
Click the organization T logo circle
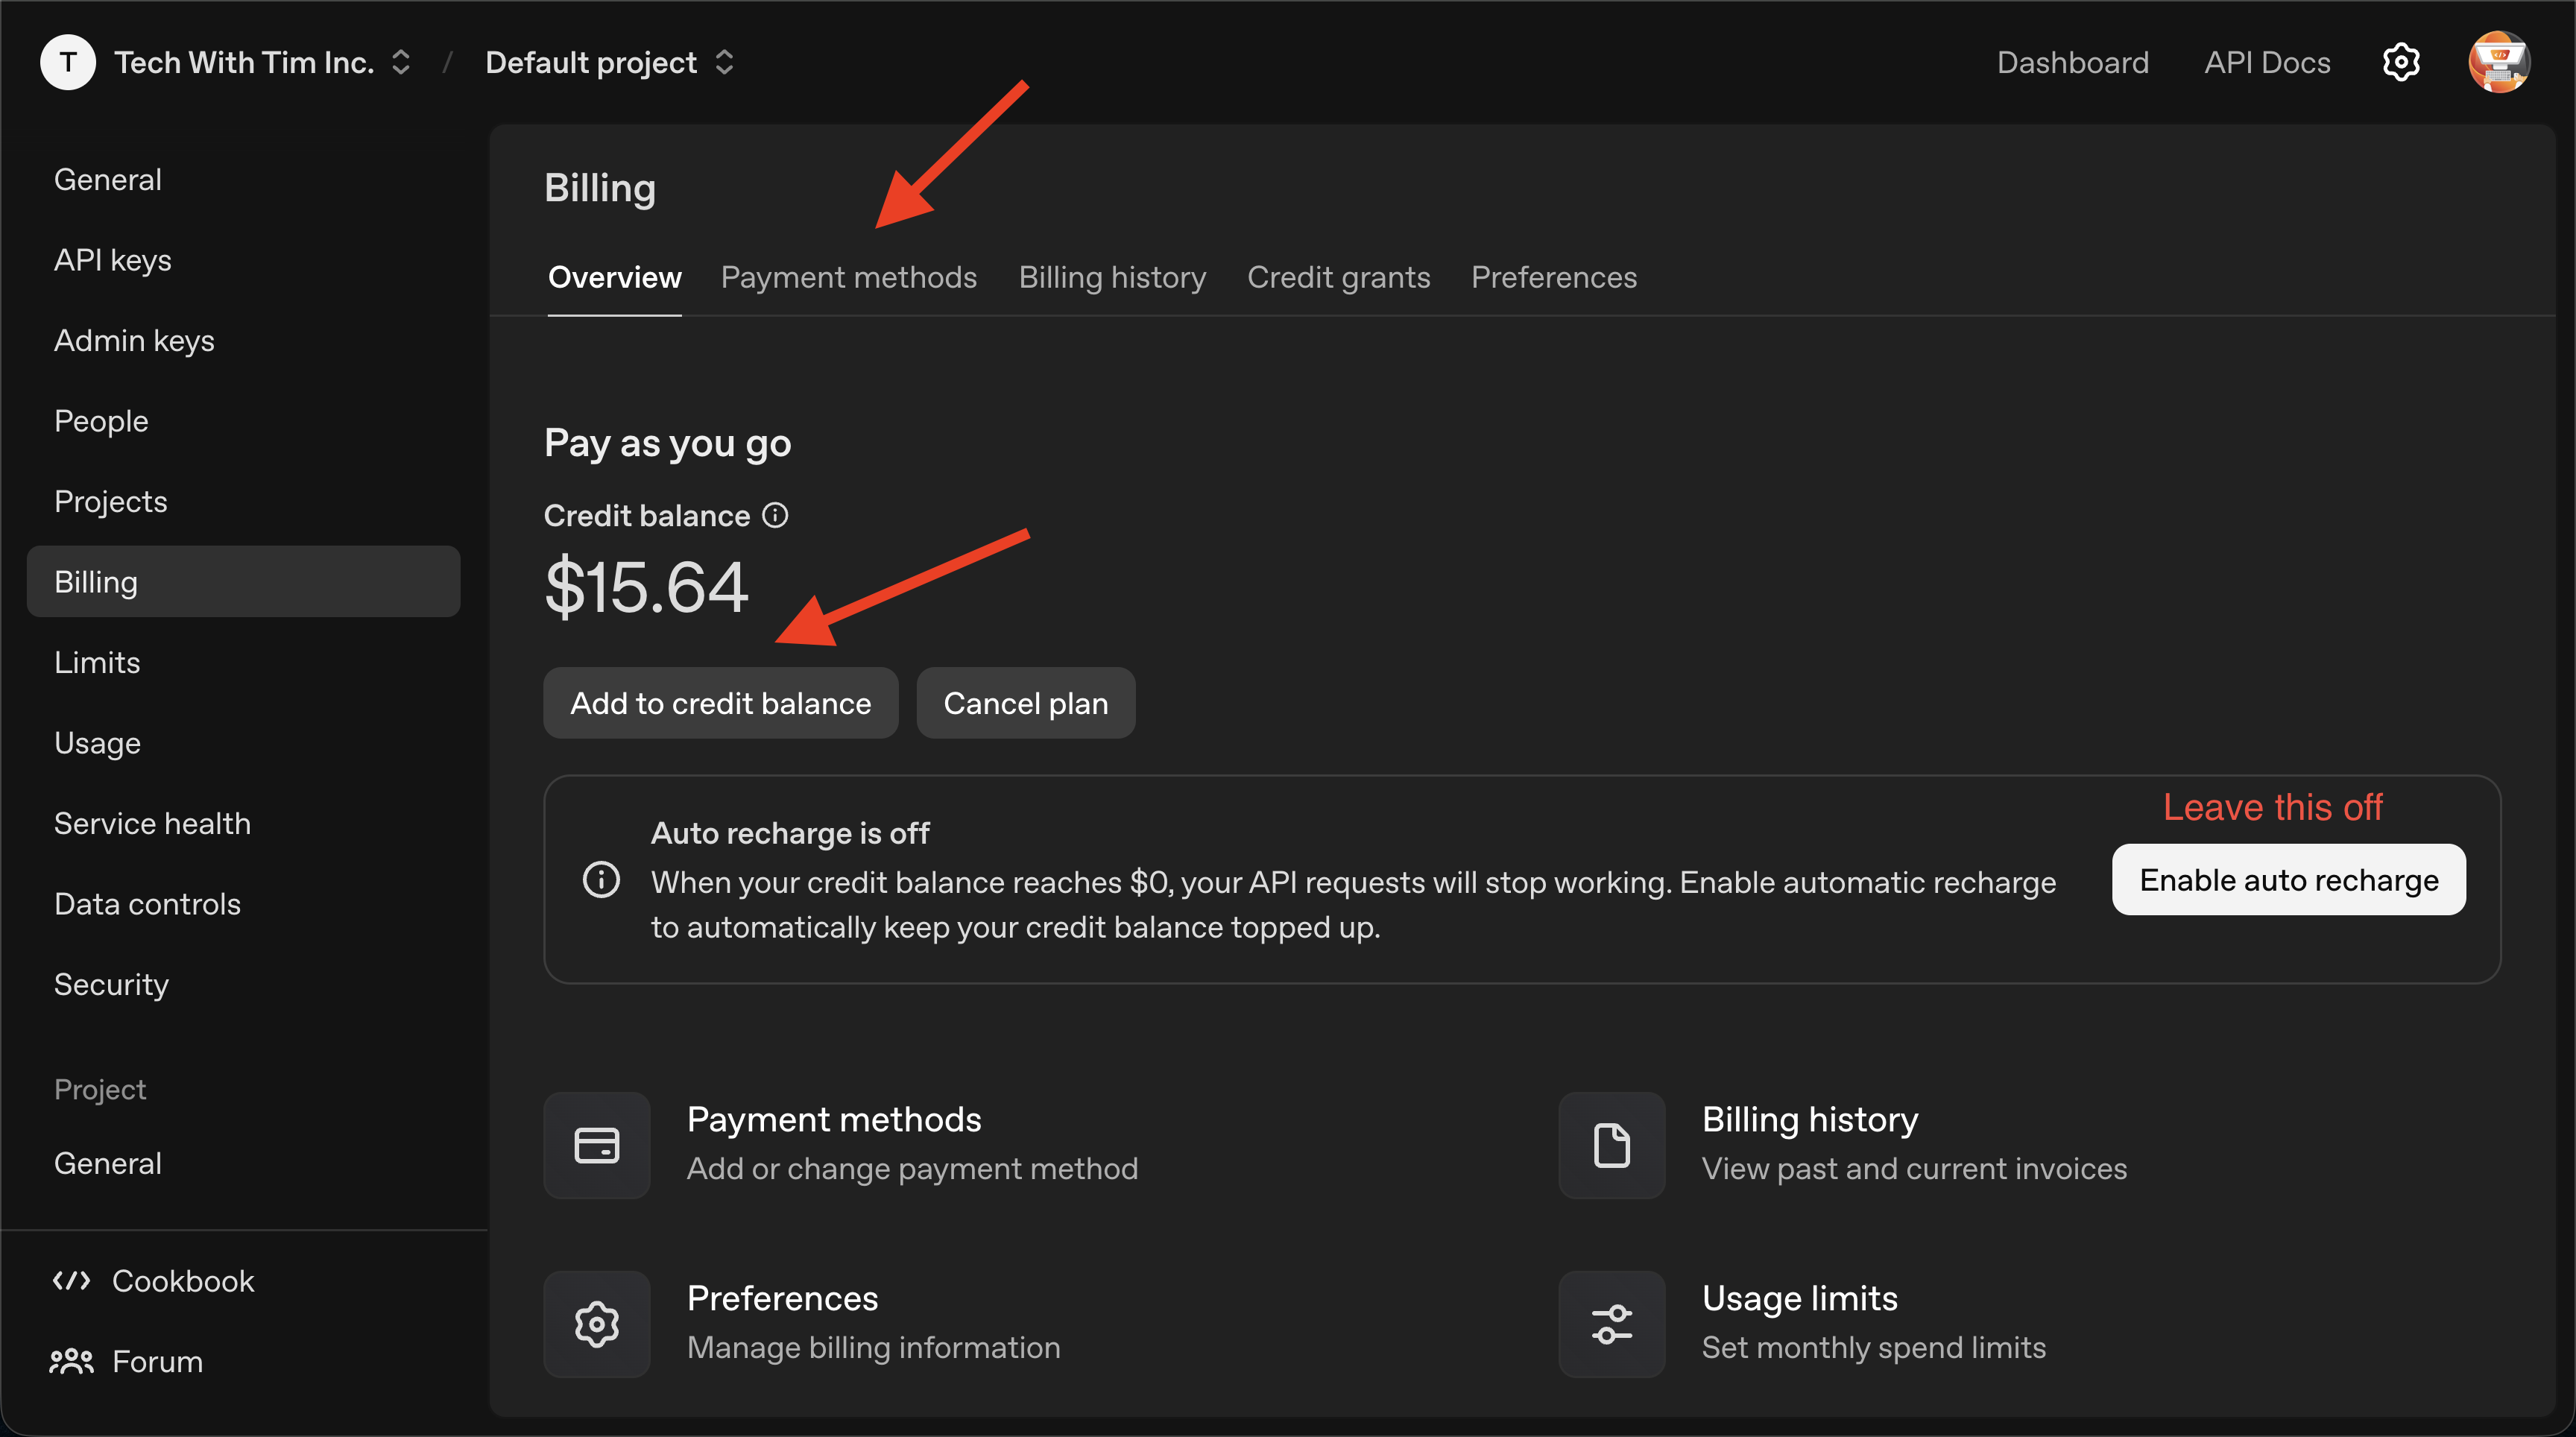[x=68, y=62]
